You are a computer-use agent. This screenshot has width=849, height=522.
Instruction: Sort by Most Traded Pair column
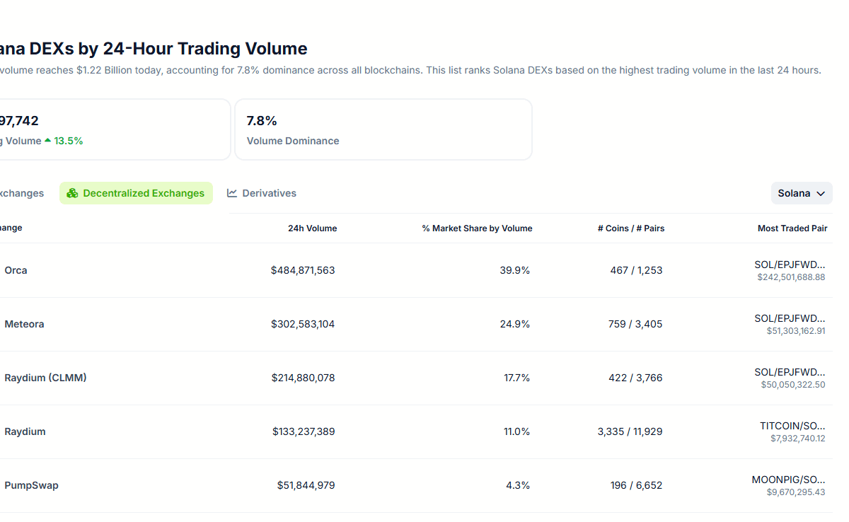[792, 228]
